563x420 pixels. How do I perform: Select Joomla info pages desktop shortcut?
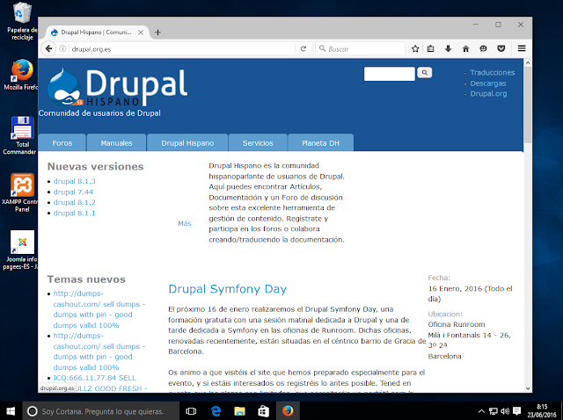[x=21, y=250]
